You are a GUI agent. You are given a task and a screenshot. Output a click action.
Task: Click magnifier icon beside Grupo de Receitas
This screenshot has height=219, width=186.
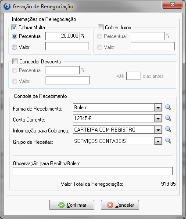pyautogui.click(x=168, y=141)
